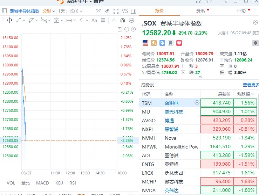259x195 pixels.
Task: Show the VOL indicator
Action: tap(11, 183)
